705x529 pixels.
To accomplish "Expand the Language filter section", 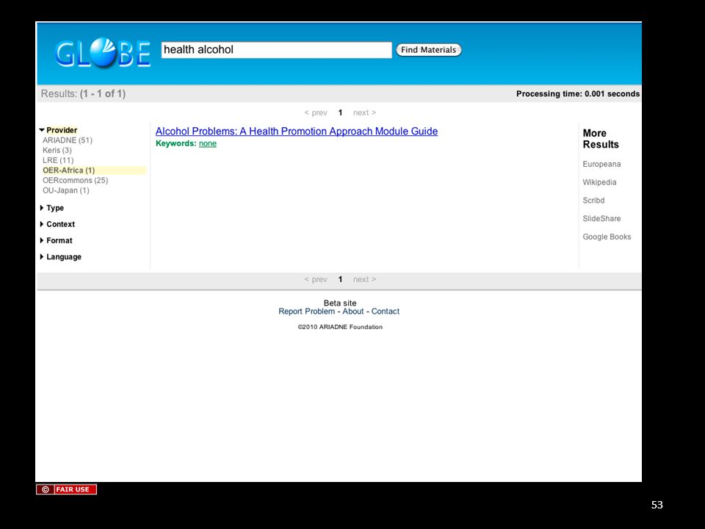I will (x=60, y=257).
